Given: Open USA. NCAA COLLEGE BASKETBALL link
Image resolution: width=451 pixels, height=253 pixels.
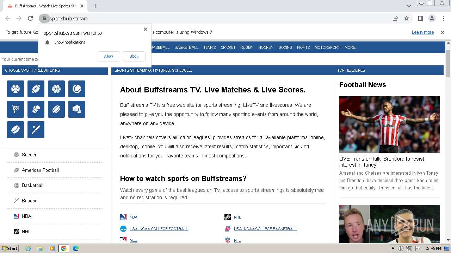Looking at the screenshot, I should pyautogui.click(x=265, y=229).
